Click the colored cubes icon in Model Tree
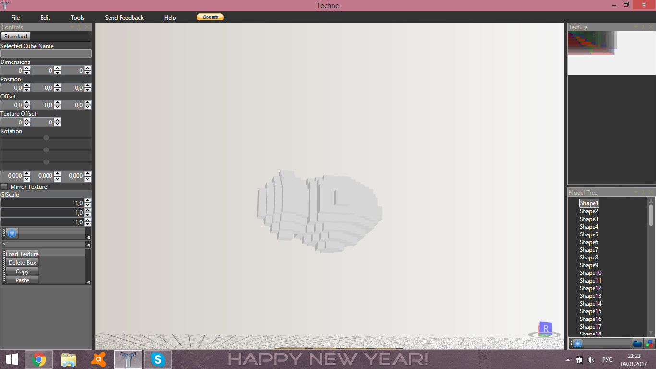Screen dimensions: 656x369 pyautogui.click(x=649, y=344)
